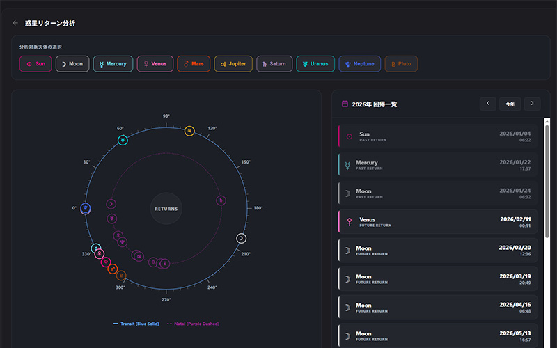
Task: Click the Venus symbol in return list
Action: (350, 221)
